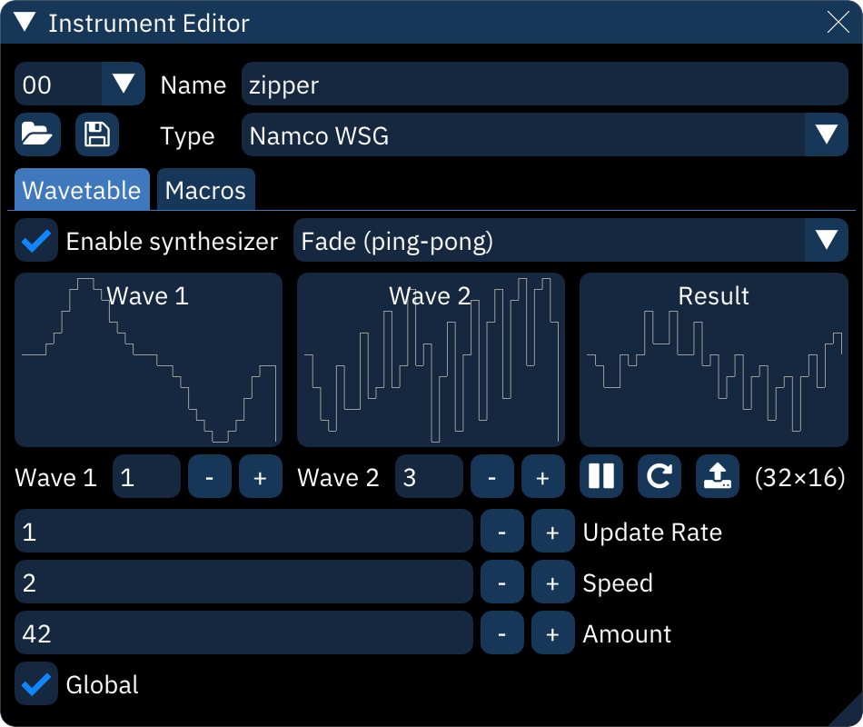Pause the wavetable synthesizer preview
Screen dimensions: 863x727
[x=600, y=476]
